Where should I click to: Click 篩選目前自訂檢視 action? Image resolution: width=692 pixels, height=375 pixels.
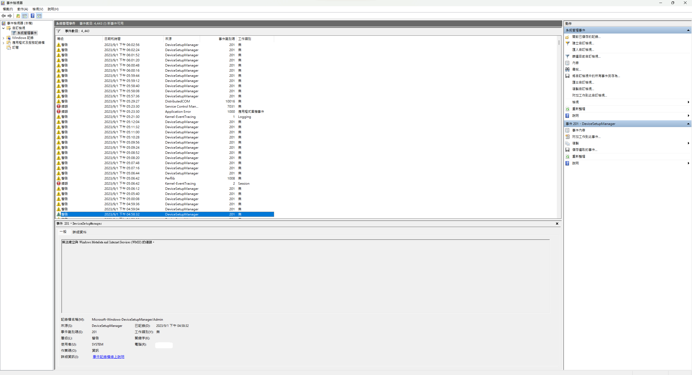(586, 57)
